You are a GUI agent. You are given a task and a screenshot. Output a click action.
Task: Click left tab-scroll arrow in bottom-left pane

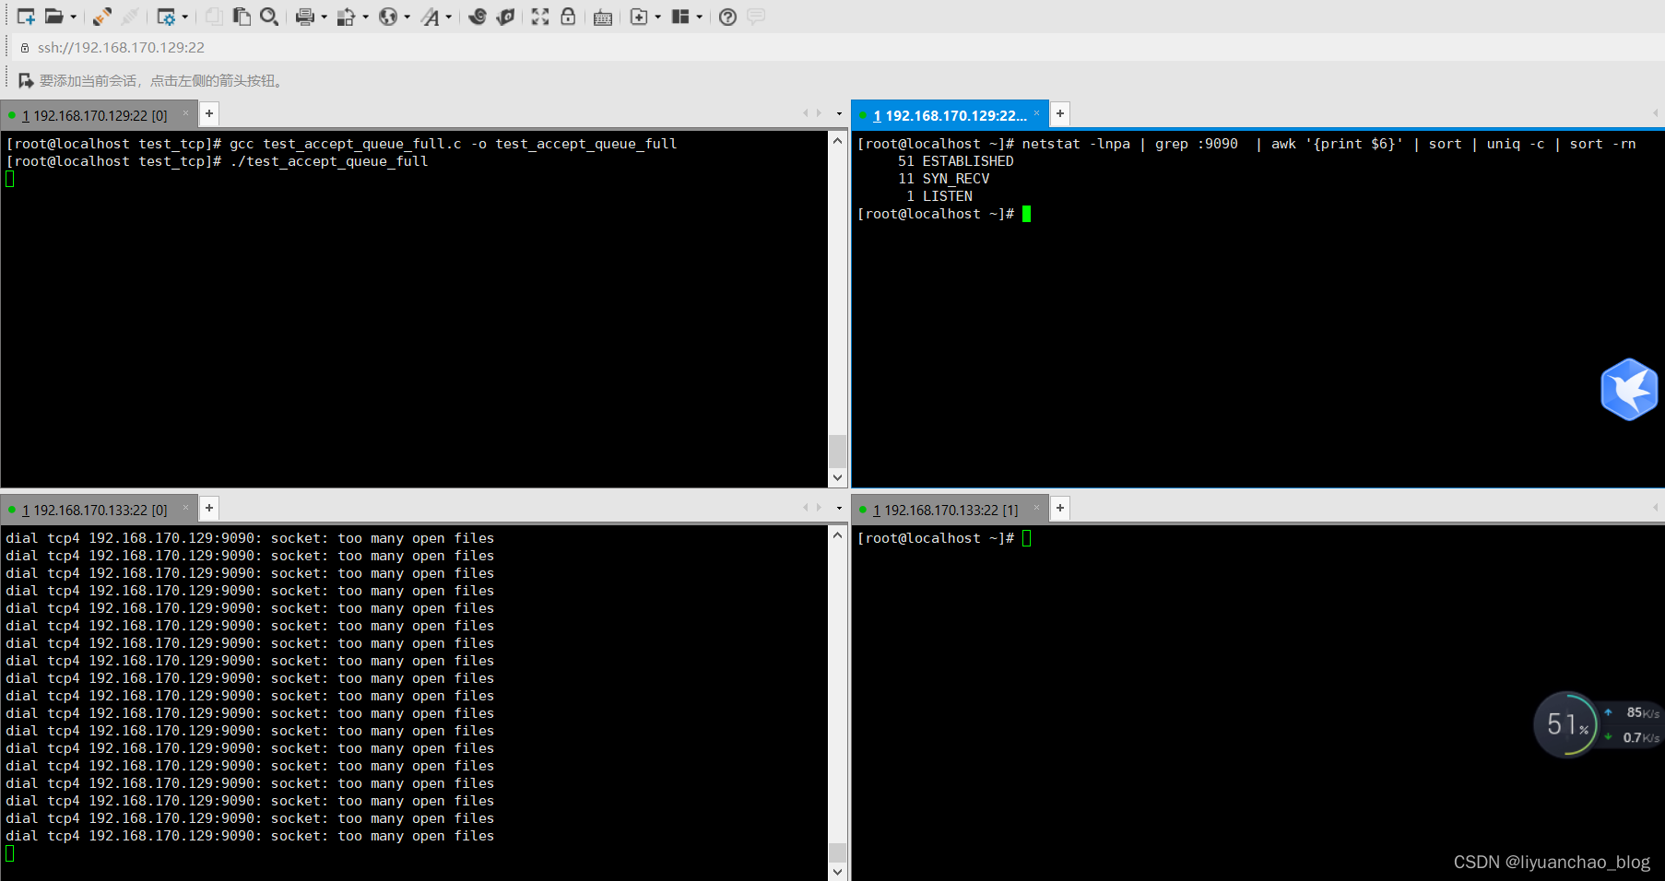805,508
